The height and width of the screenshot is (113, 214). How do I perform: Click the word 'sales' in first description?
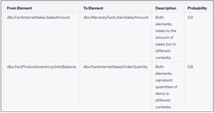160,44
